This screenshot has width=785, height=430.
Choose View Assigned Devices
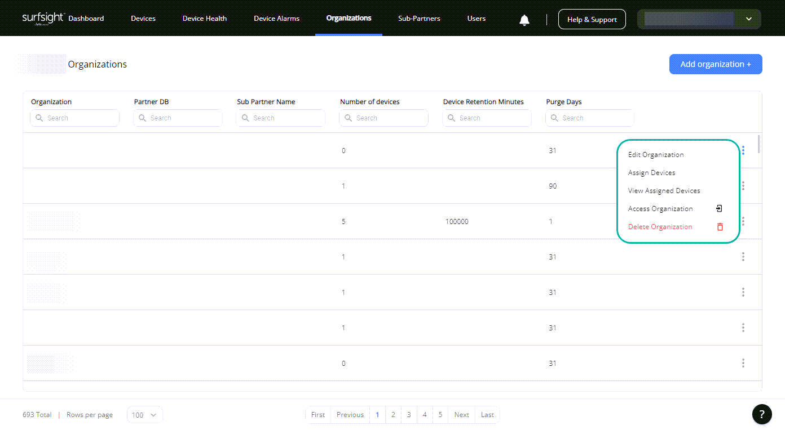(x=664, y=191)
